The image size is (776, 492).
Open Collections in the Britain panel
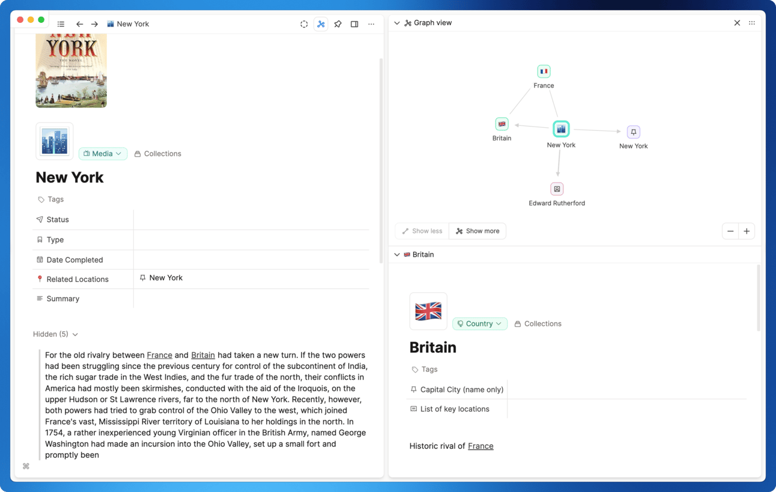click(x=538, y=324)
